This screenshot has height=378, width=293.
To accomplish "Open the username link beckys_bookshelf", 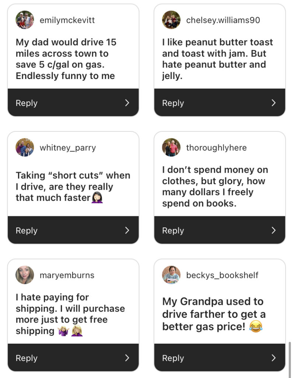I will coord(222,275).
